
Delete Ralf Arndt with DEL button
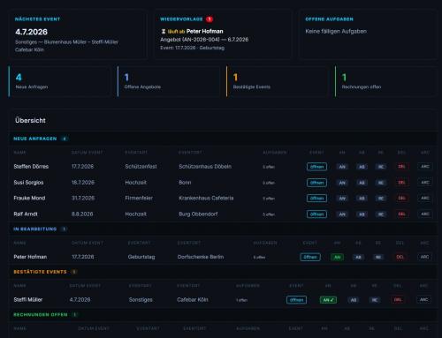pos(401,214)
